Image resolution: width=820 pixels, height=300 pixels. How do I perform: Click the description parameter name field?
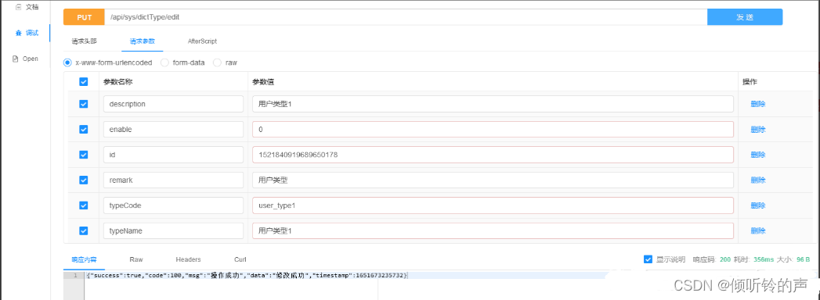(173, 104)
